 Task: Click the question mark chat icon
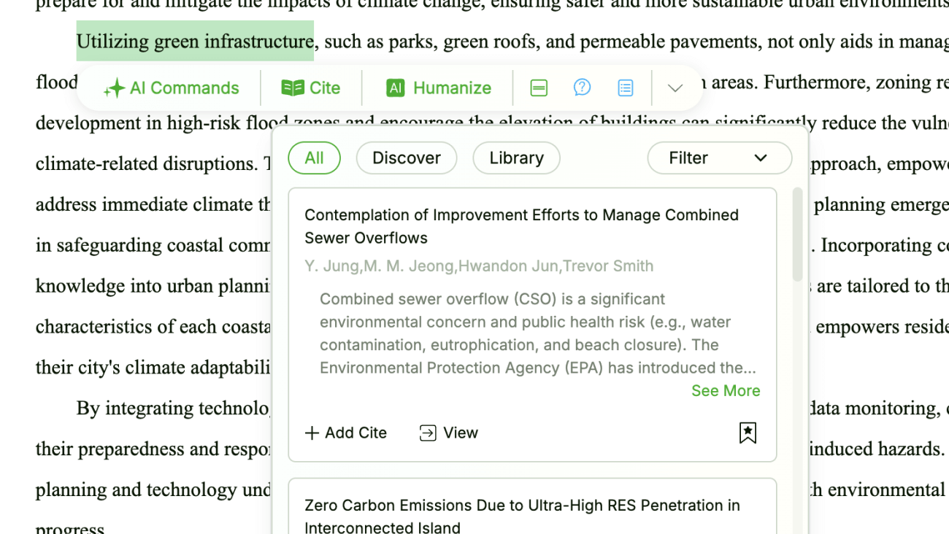click(x=582, y=88)
